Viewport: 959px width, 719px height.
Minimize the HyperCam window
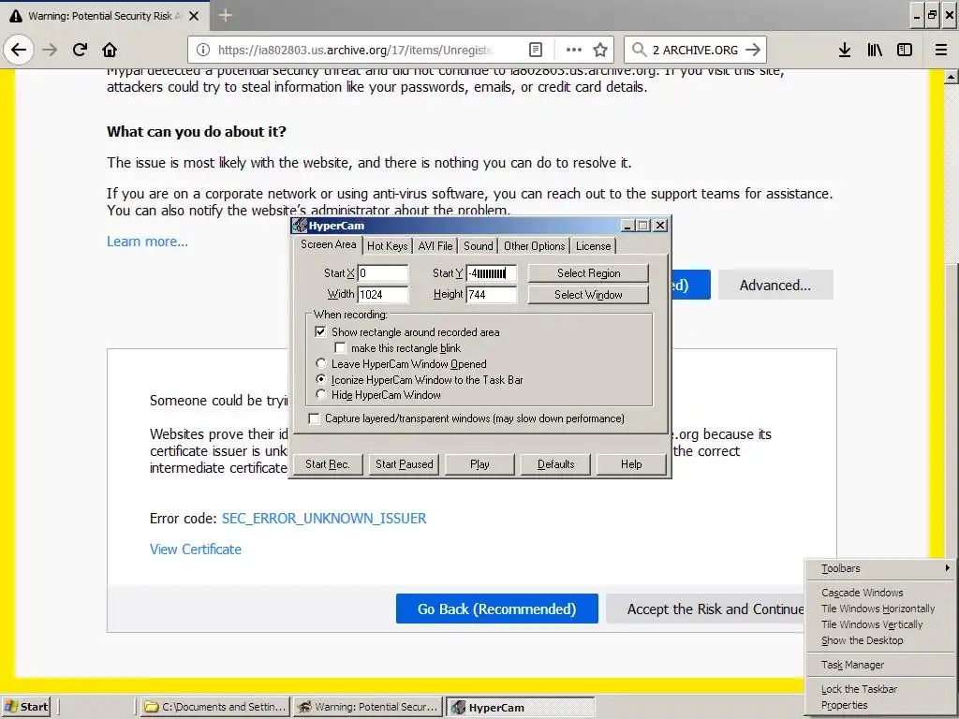(x=627, y=226)
